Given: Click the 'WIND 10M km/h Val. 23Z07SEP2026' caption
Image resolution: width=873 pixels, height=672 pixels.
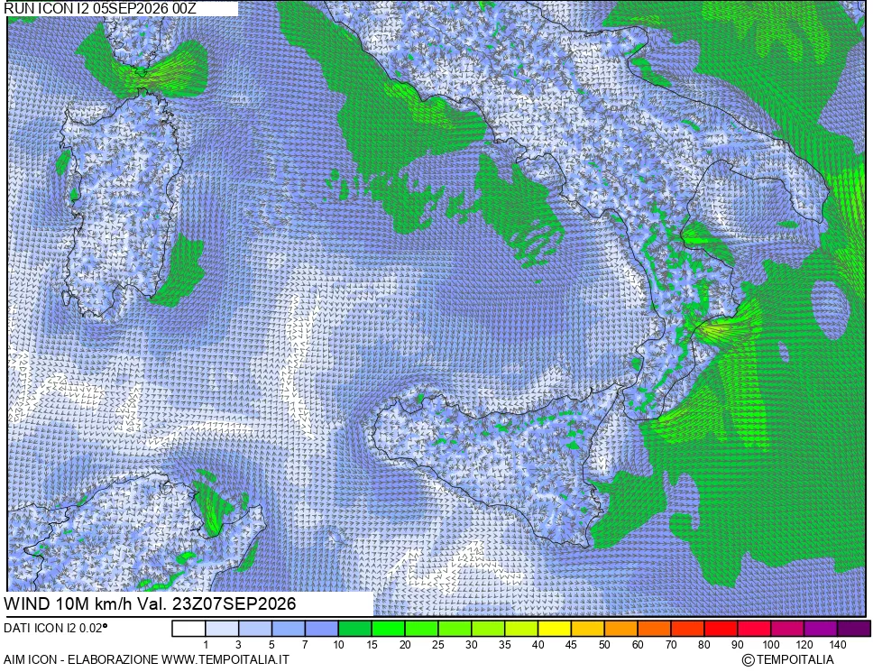Looking at the screenshot, I should coord(150,603).
